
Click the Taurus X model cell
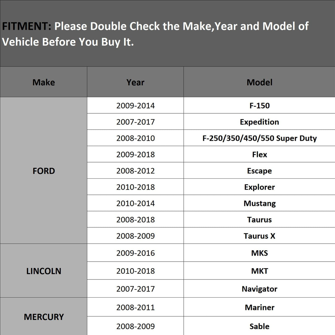259,236
